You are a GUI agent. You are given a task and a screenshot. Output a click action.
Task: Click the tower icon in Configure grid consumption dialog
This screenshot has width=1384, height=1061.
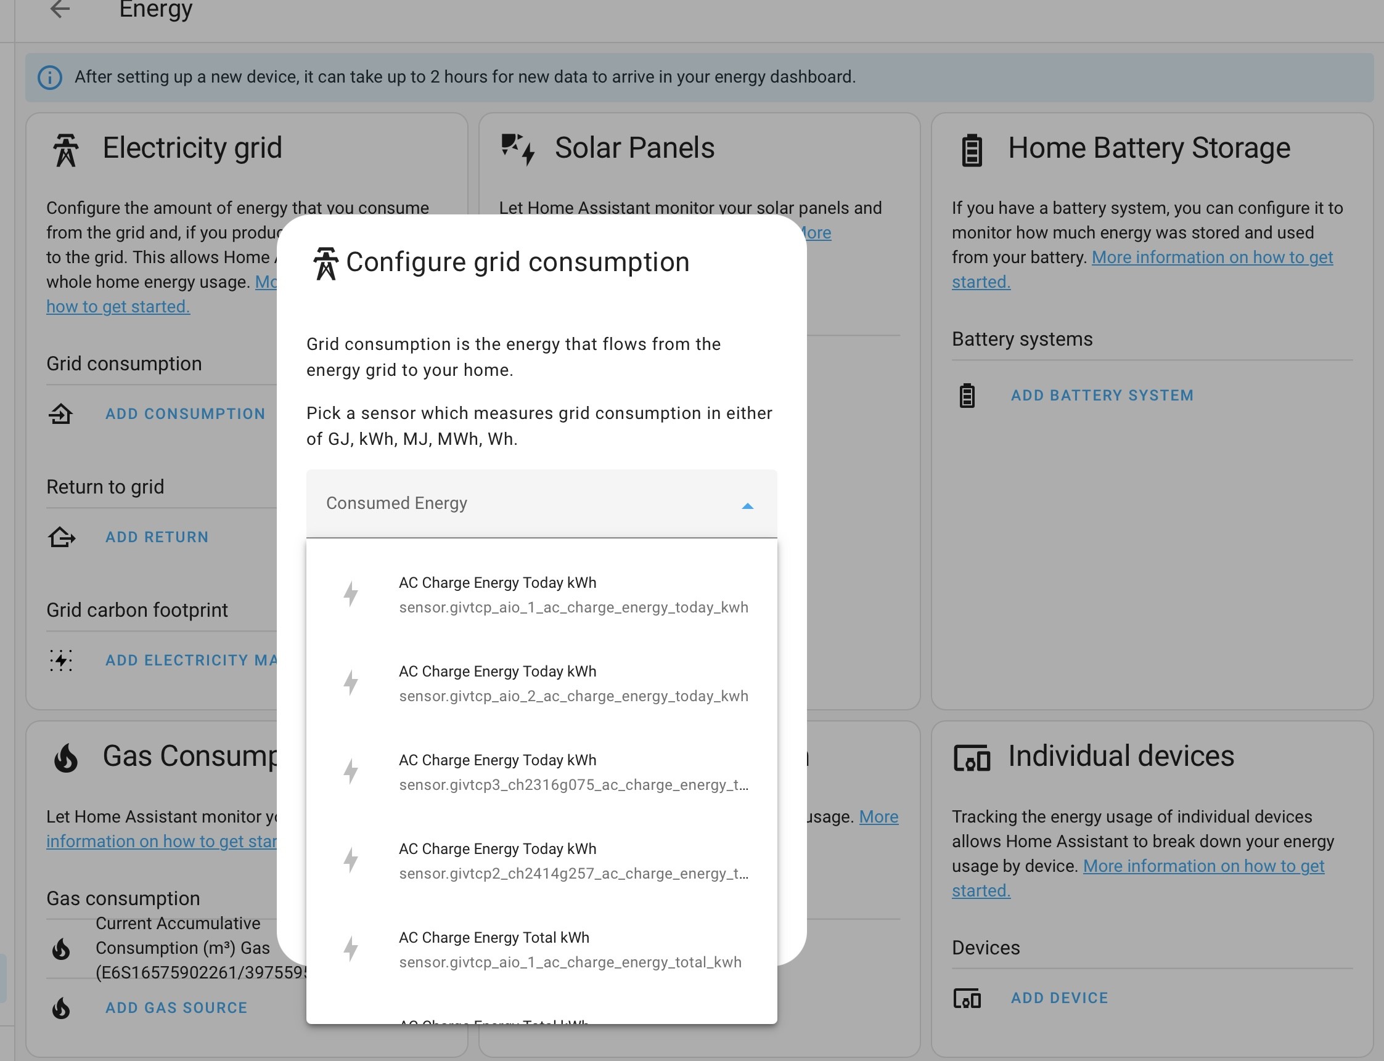[x=326, y=263]
